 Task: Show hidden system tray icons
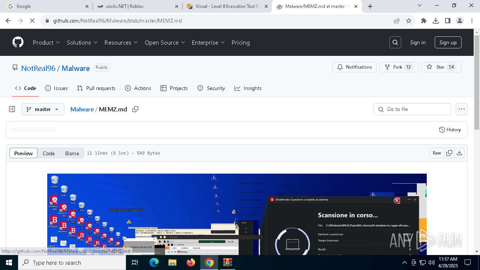pyautogui.click(x=404, y=262)
